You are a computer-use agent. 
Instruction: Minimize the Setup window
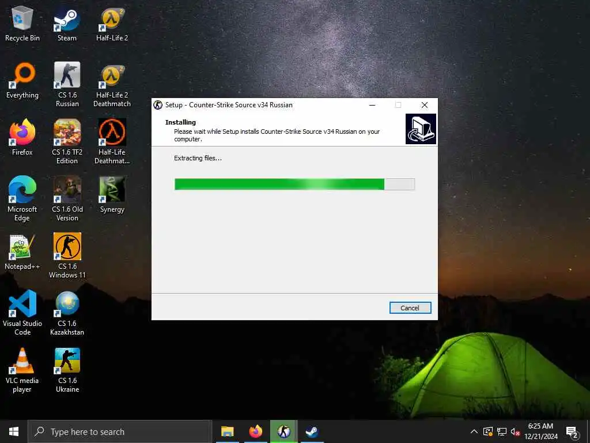[372, 105]
